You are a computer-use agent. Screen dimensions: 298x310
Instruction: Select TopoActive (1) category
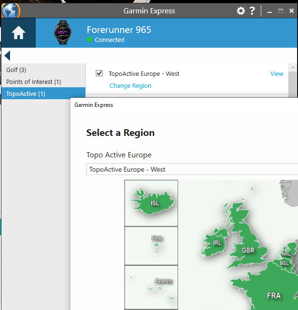43,93
